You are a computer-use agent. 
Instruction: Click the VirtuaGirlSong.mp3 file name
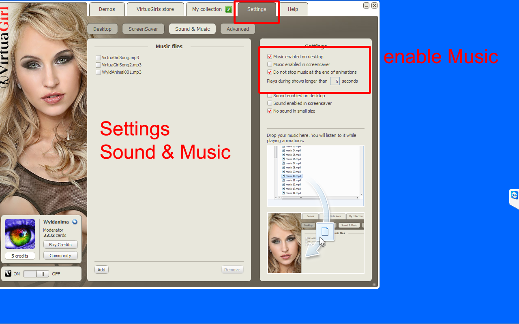pyautogui.click(x=120, y=58)
